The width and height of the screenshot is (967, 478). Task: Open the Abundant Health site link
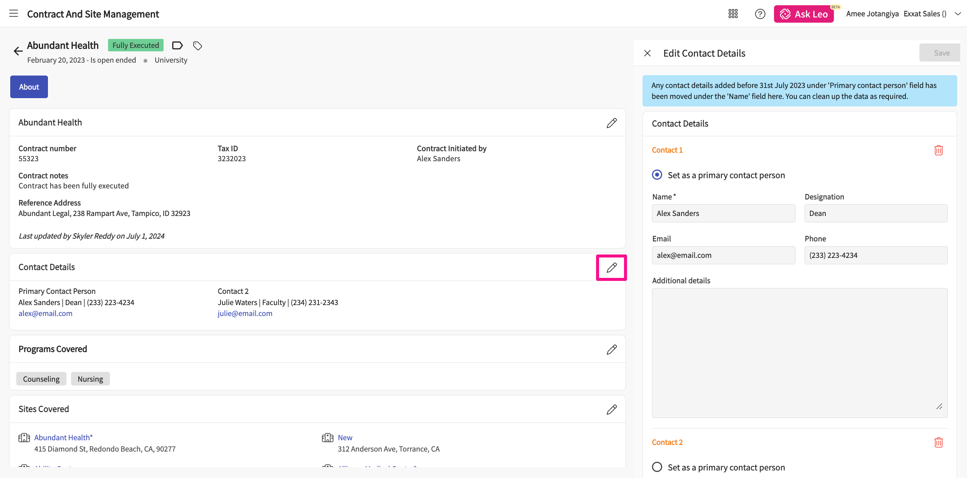click(x=63, y=438)
